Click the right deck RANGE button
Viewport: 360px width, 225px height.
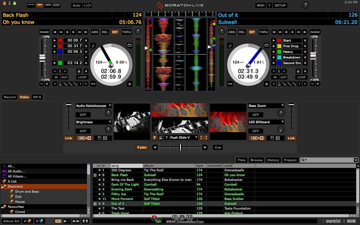pyautogui.click(x=315, y=32)
